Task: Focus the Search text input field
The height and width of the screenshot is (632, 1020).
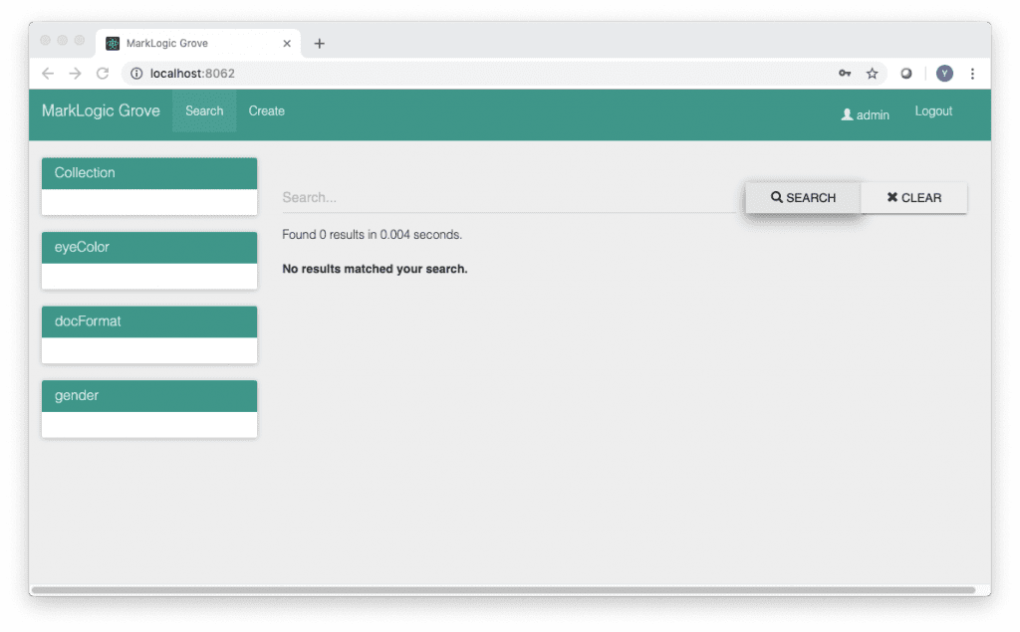Action: pos(510,198)
